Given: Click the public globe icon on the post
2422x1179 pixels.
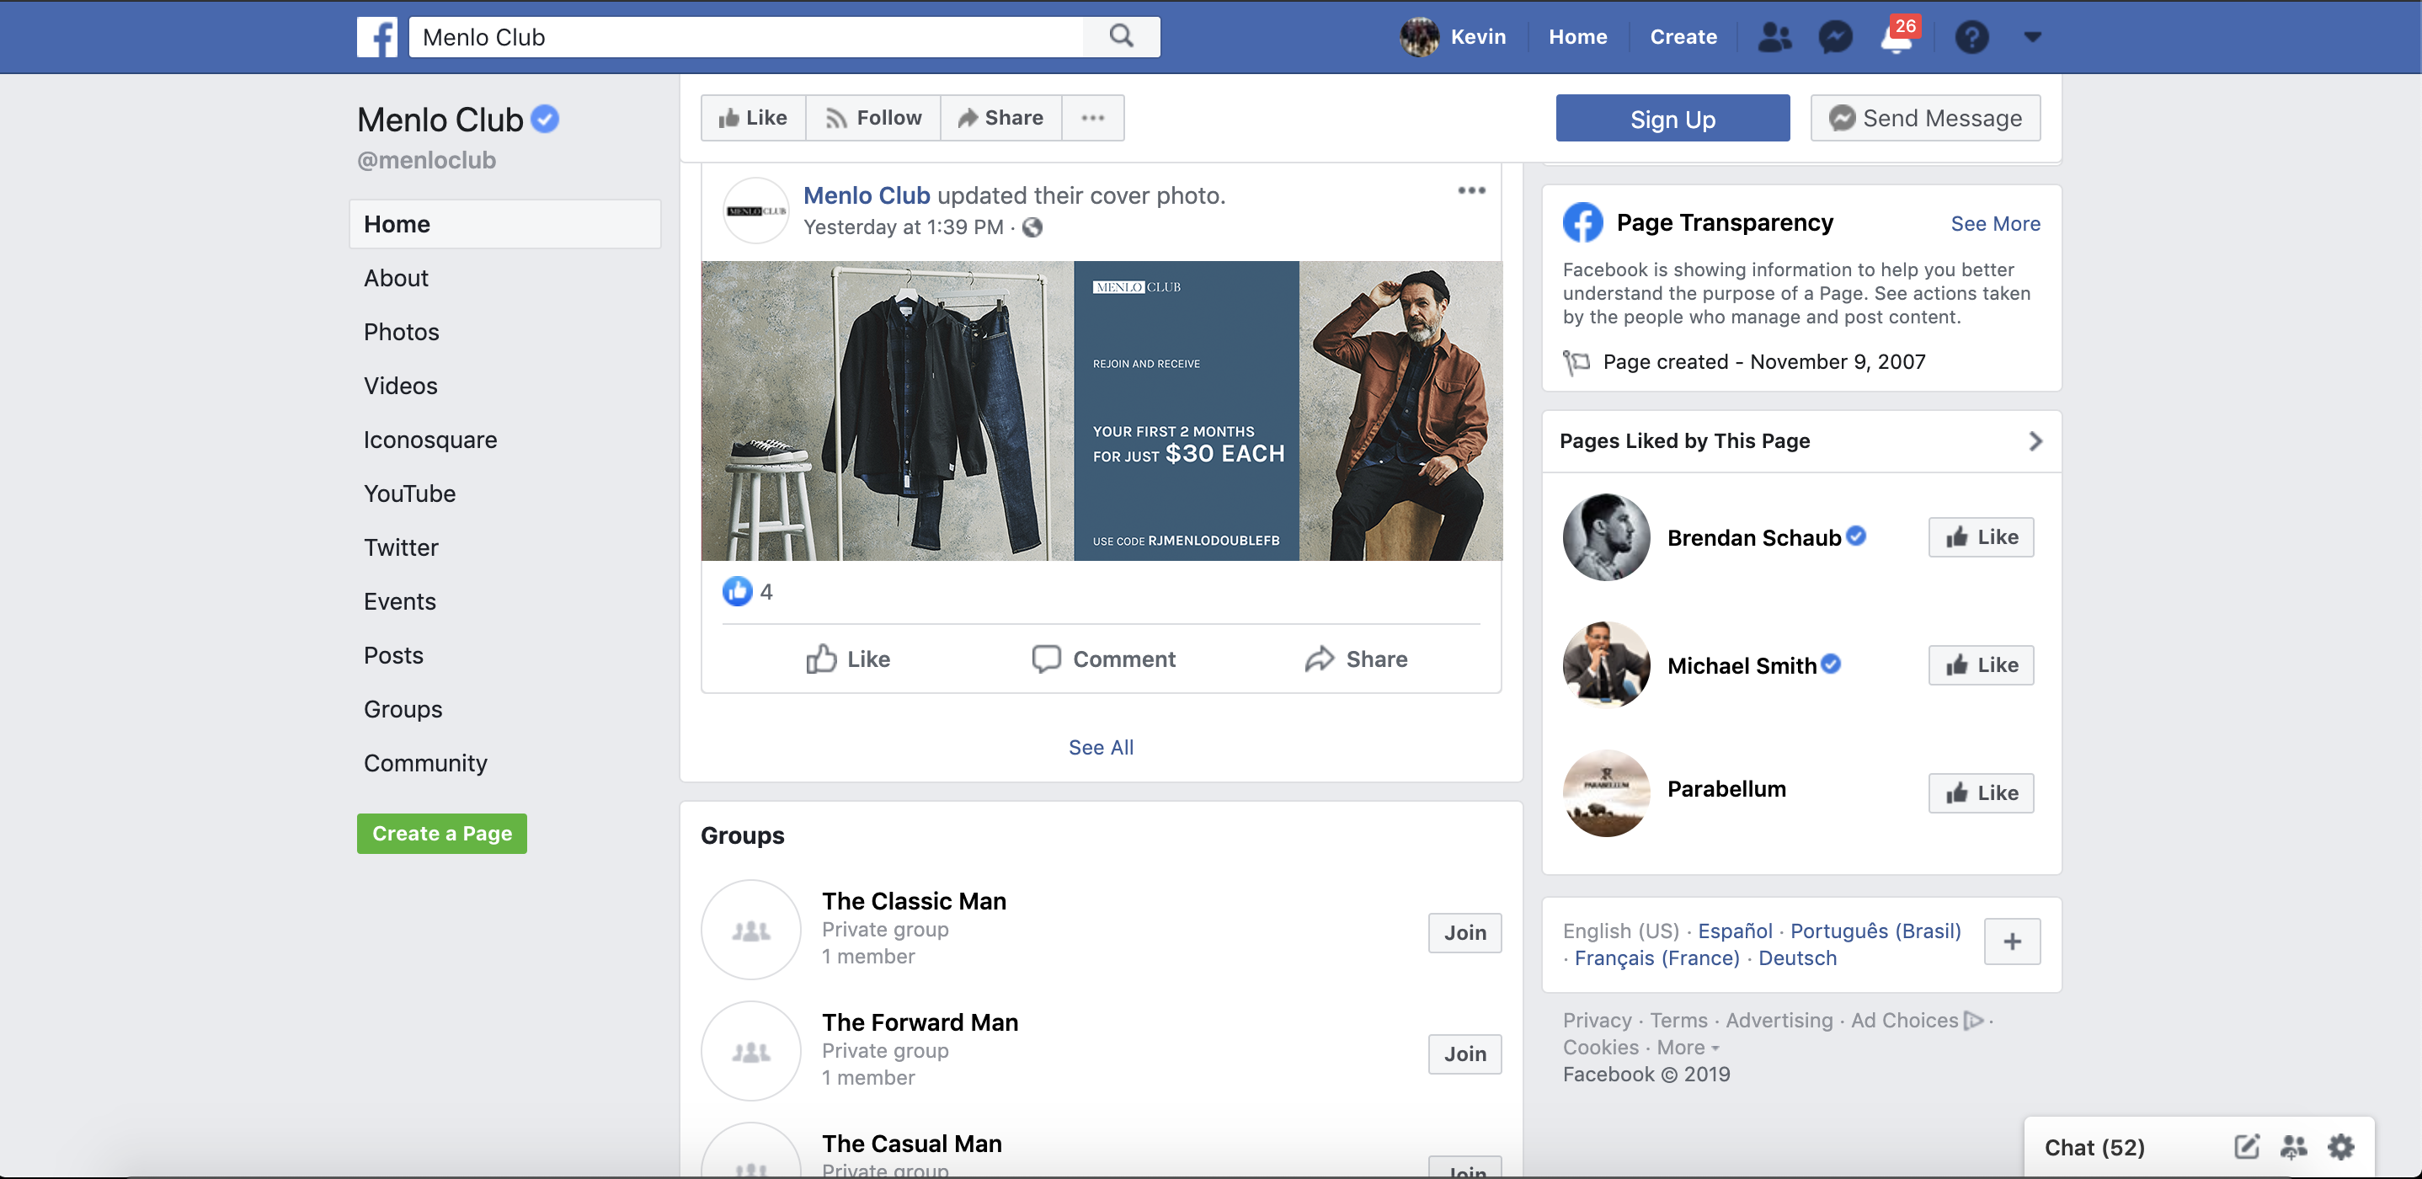Looking at the screenshot, I should click(x=1032, y=227).
